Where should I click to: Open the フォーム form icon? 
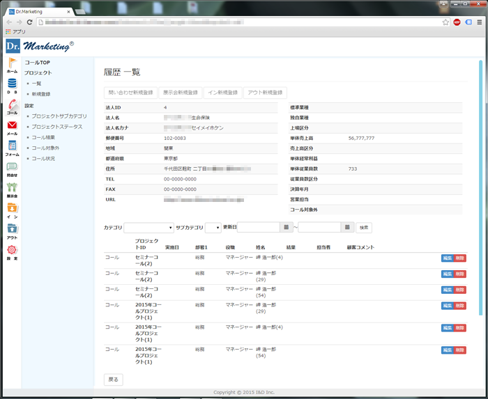pyautogui.click(x=12, y=147)
